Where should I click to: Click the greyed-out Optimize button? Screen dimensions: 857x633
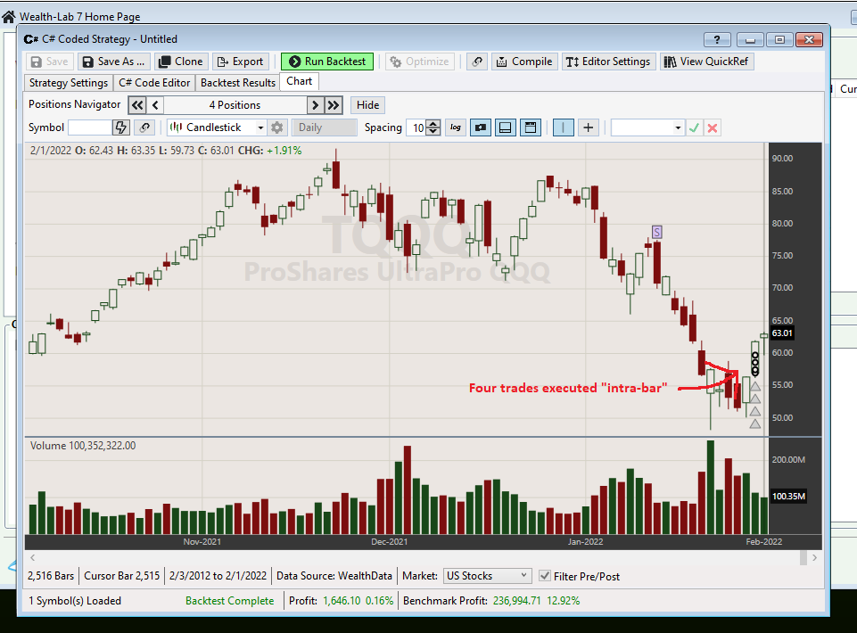click(x=420, y=62)
